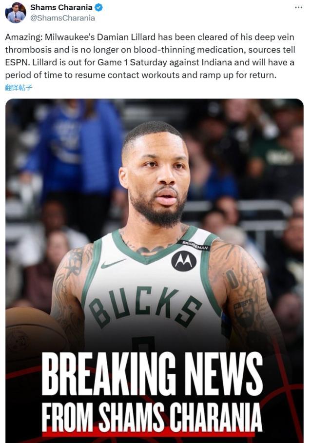Click the FROM SHAMS CHARANIA caption

(x=152, y=417)
